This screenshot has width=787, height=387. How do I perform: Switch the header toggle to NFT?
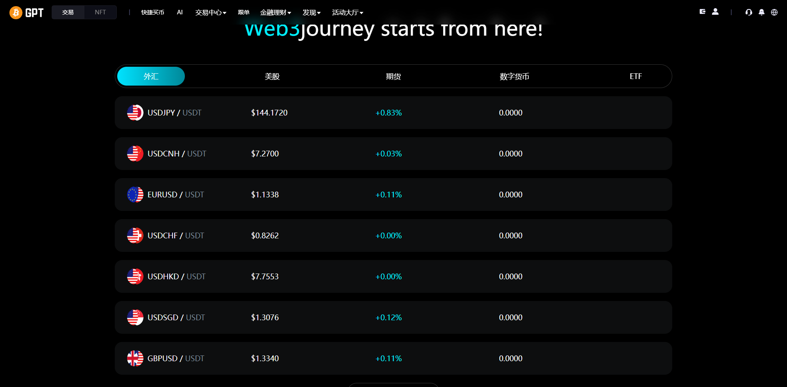pyautogui.click(x=100, y=12)
